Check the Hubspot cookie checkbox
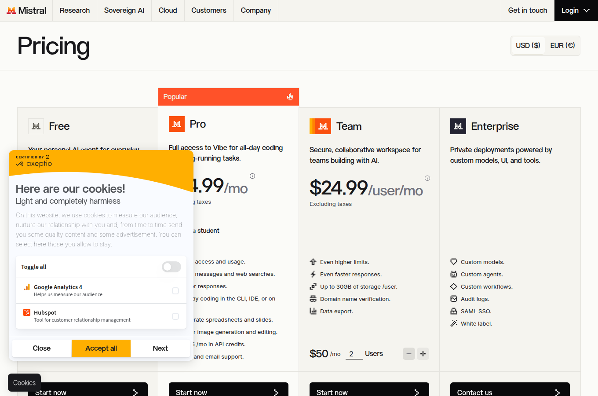 point(175,316)
